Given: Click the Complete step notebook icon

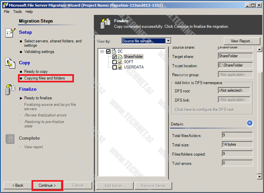Looking at the screenshot, I should [x=10, y=139].
